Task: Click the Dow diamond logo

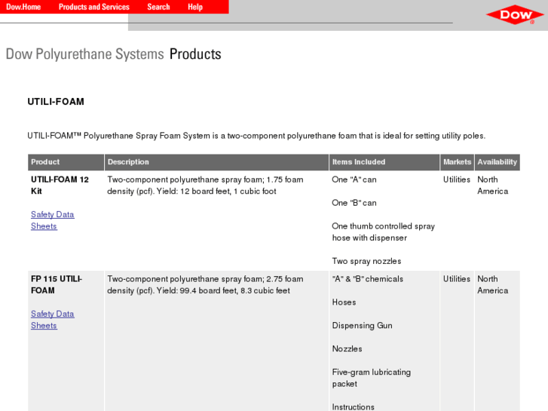Action: tap(515, 14)
